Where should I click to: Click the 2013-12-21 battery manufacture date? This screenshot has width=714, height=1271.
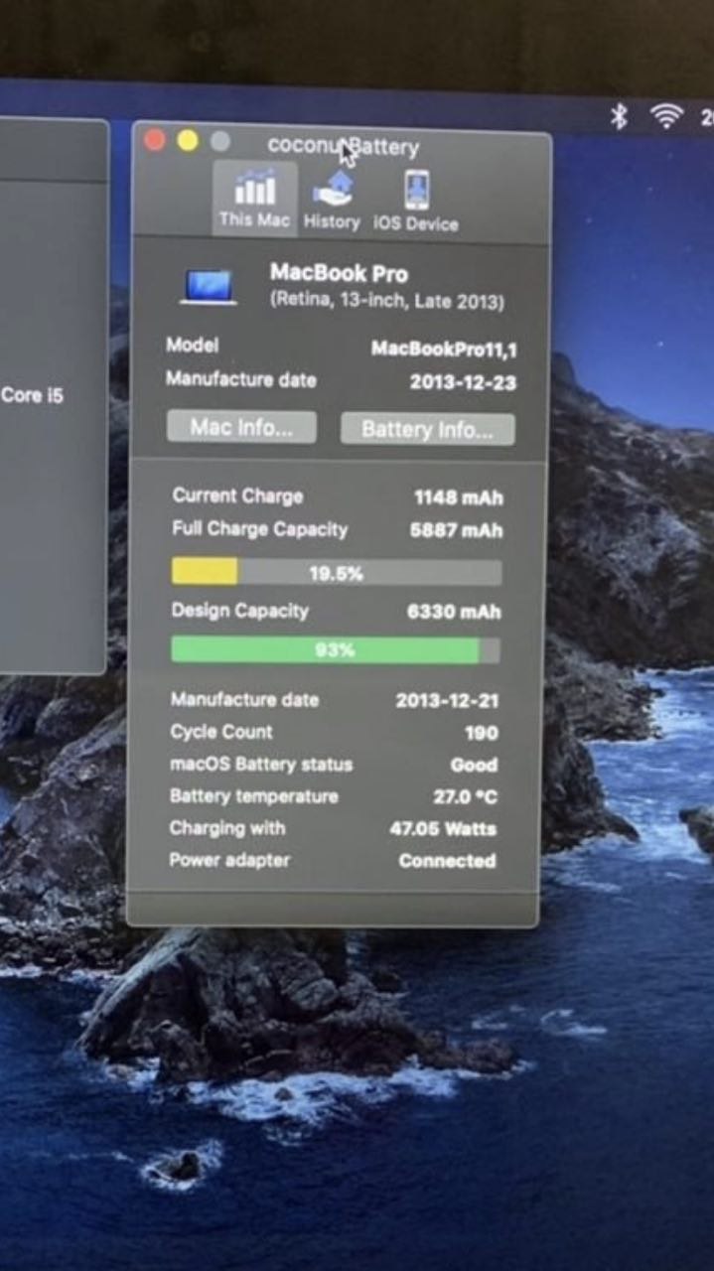point(447,700)
